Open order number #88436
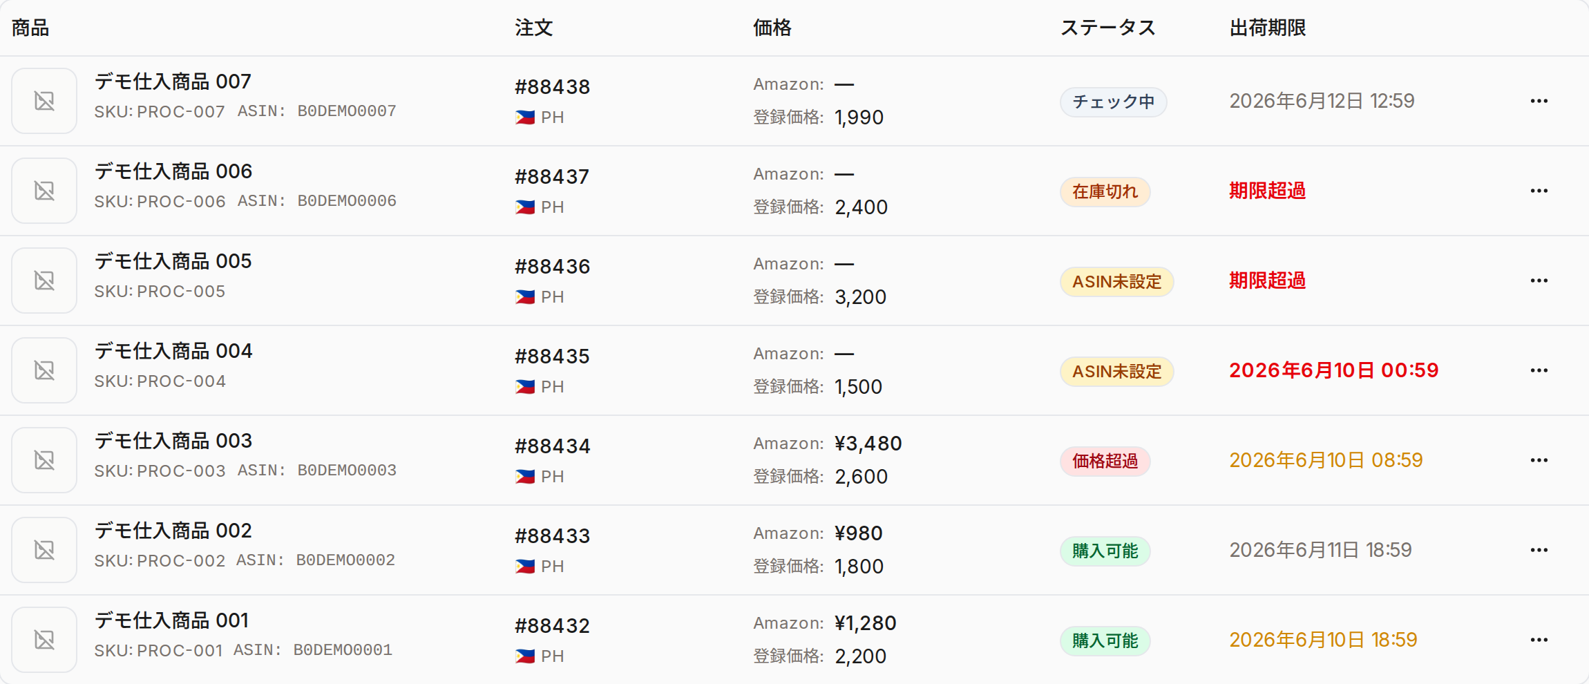Image resolution: width=1589 pixels, height=684 pixels. click(552, 267)
